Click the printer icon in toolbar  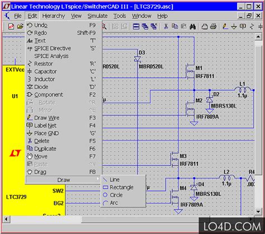tap(214, 26)
